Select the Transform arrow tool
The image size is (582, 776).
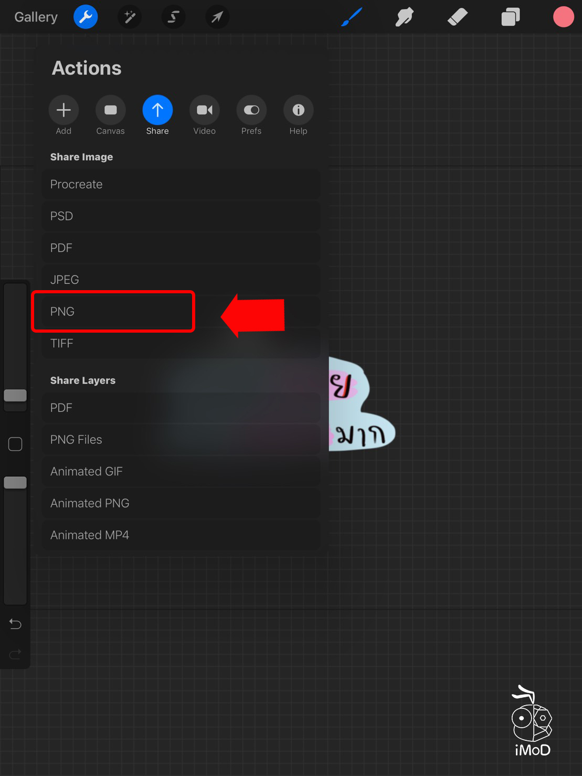pyautogui.click(x=217, y=17)
